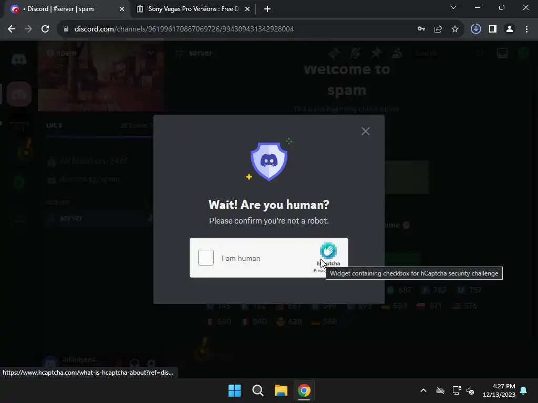The image size is (538, 403).
Task: Open notification settings in the channel header
Action: 355,53
